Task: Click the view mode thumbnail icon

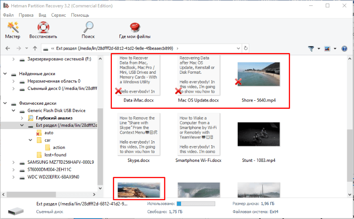Action: click(327, 49)
